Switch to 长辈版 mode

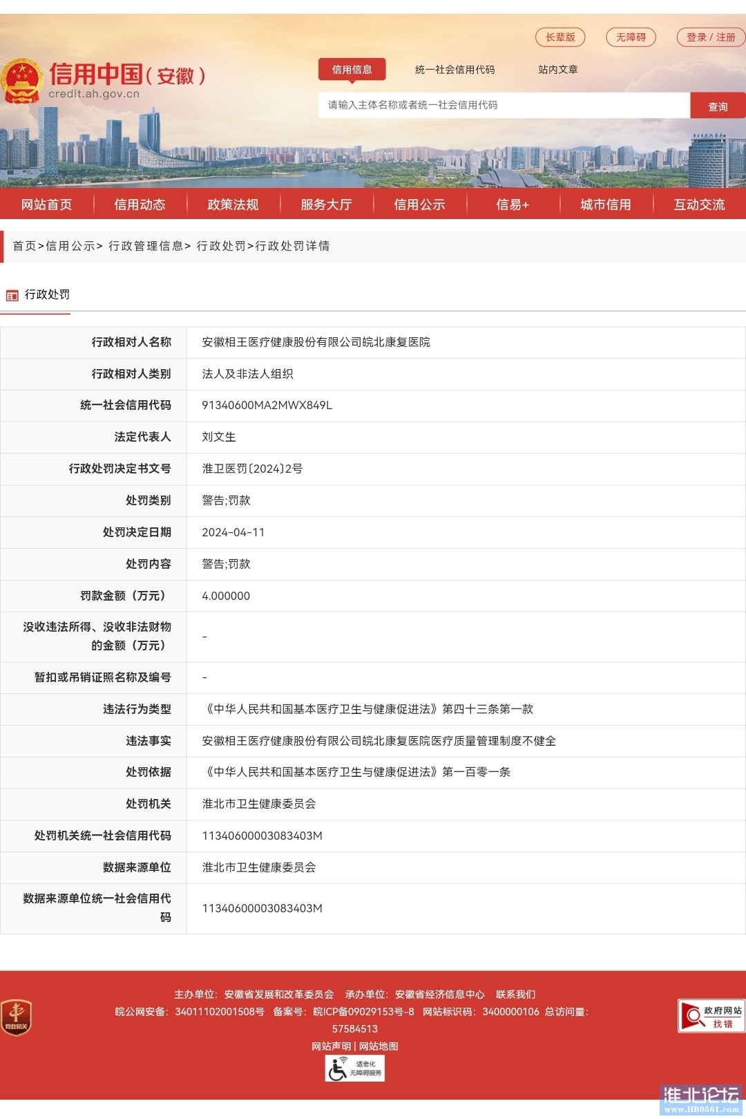coord(560,37)
